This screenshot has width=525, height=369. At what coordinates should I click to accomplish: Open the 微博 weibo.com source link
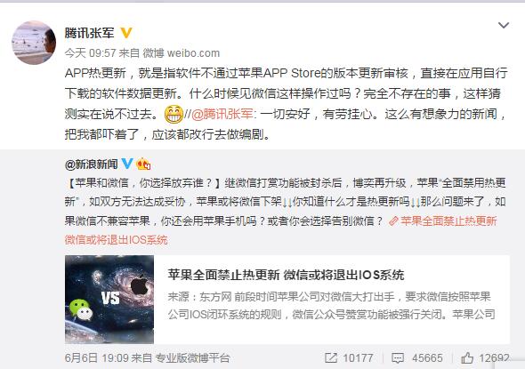point(182,52)
